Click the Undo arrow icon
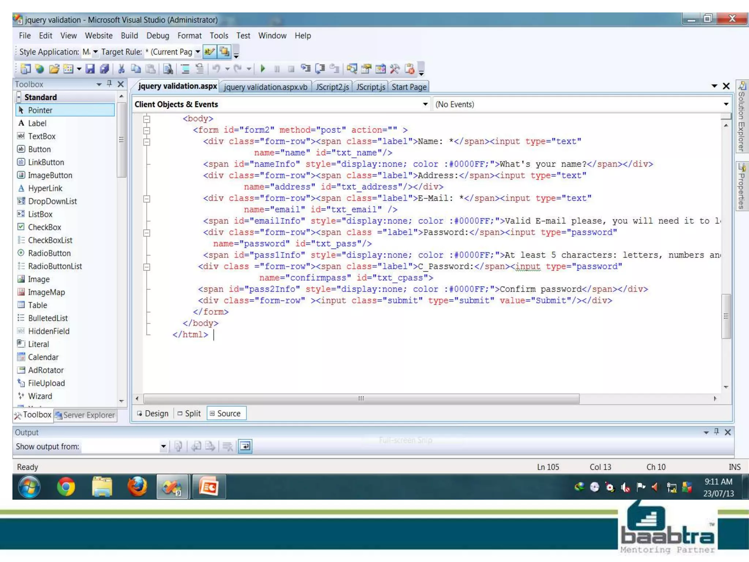Screen dimensions: 749x562 coord(217,69)
